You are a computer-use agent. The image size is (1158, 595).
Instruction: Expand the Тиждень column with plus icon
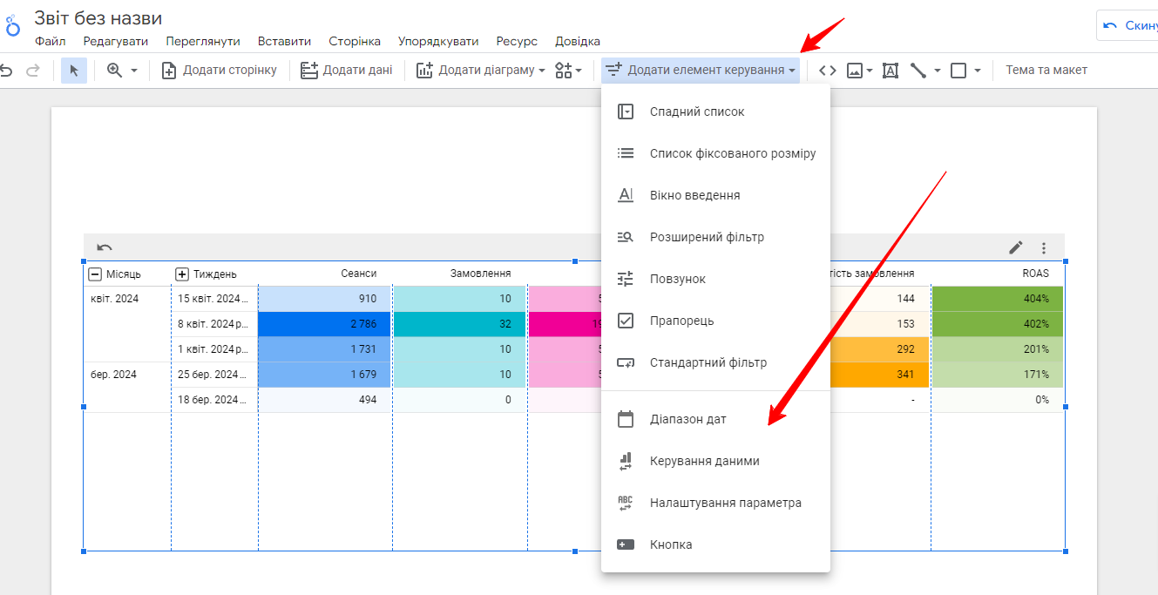pyautogui.click(x=182, y=274)
